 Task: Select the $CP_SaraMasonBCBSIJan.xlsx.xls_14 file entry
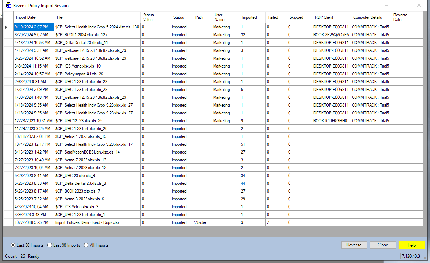click(87, 152)
